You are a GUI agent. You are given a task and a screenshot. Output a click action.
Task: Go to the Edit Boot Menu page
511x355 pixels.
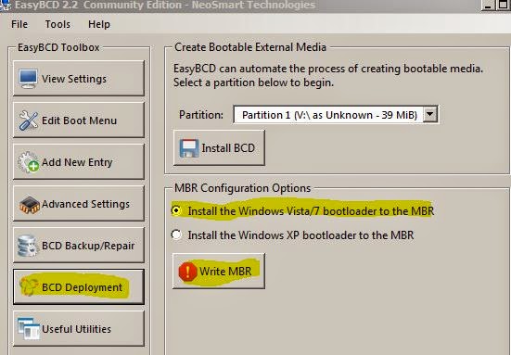tap(79, 120)
